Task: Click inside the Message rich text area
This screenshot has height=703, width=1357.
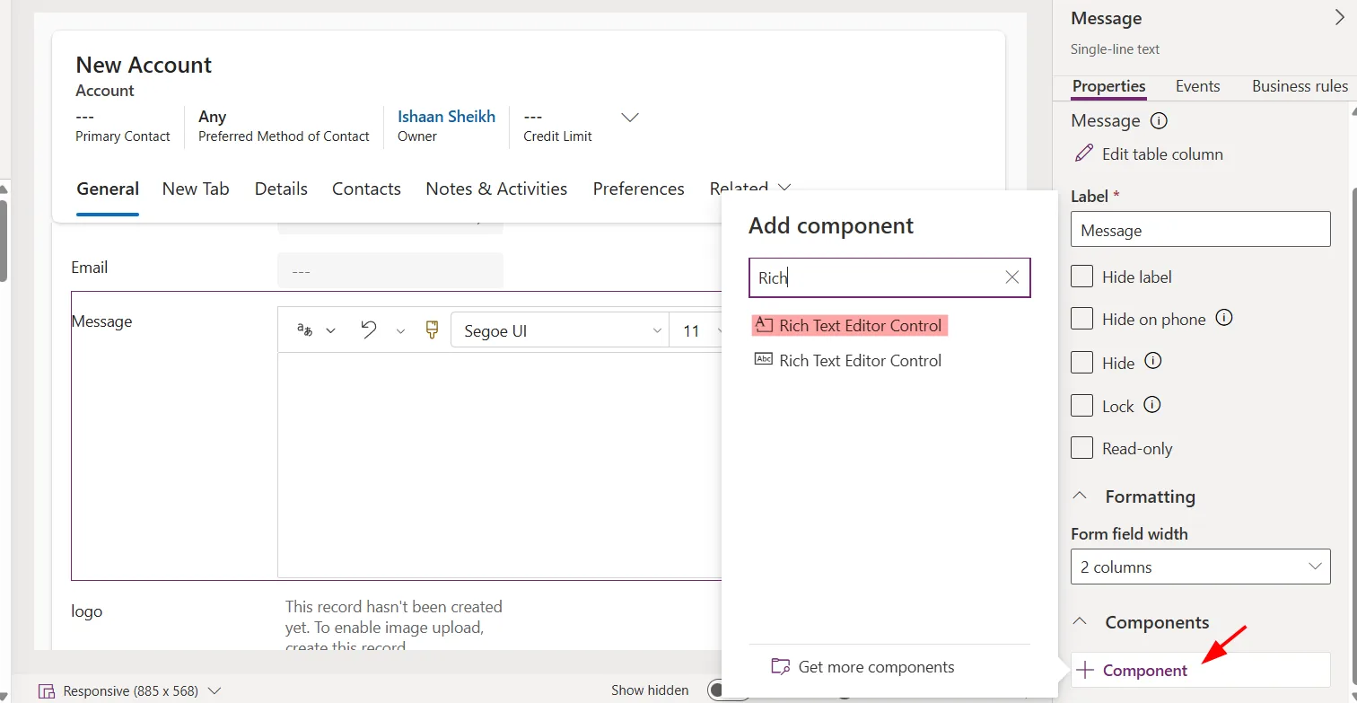Action: (x=501, y=465)
